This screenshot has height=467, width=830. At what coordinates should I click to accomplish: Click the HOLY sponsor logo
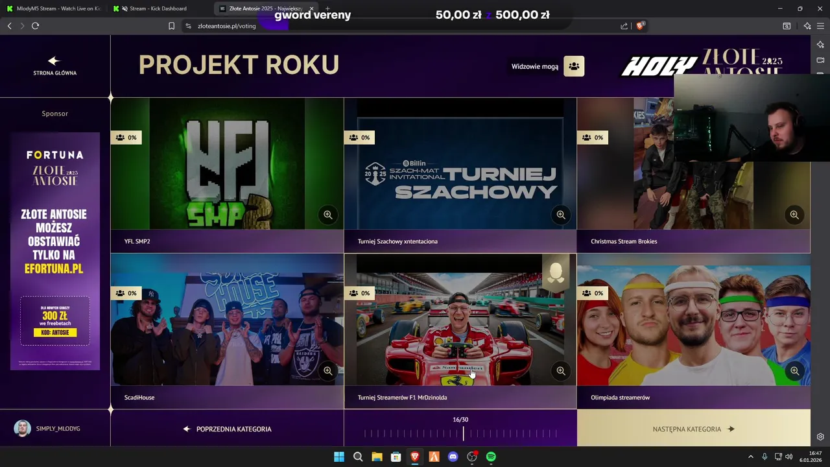click(x=659, y=66)
